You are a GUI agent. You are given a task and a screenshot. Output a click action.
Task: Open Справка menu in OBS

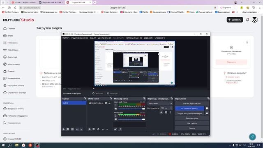point(159,38)
